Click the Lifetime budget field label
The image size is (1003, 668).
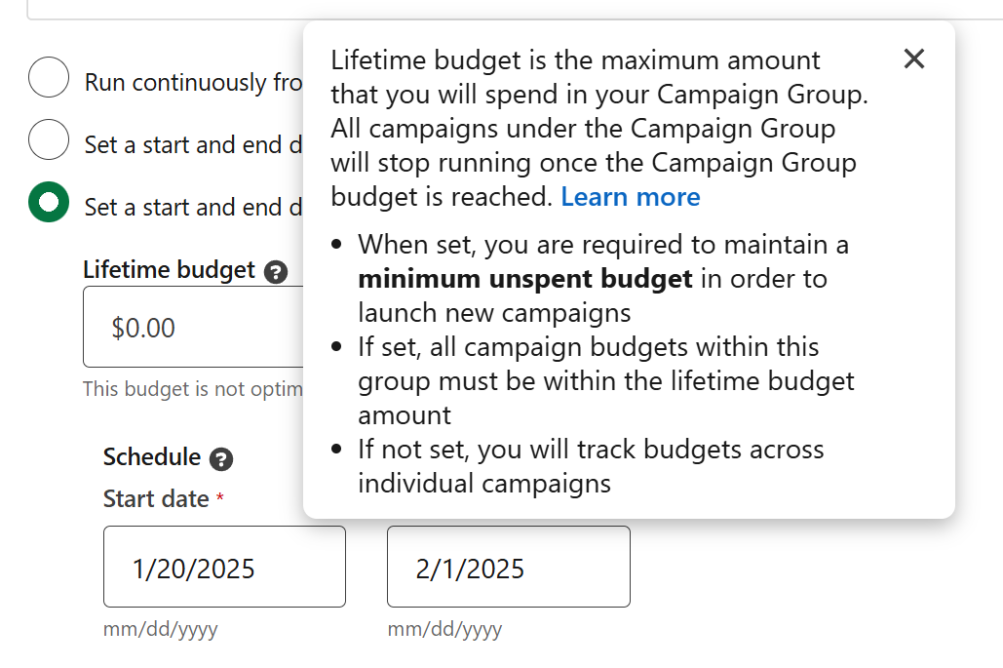169,270
